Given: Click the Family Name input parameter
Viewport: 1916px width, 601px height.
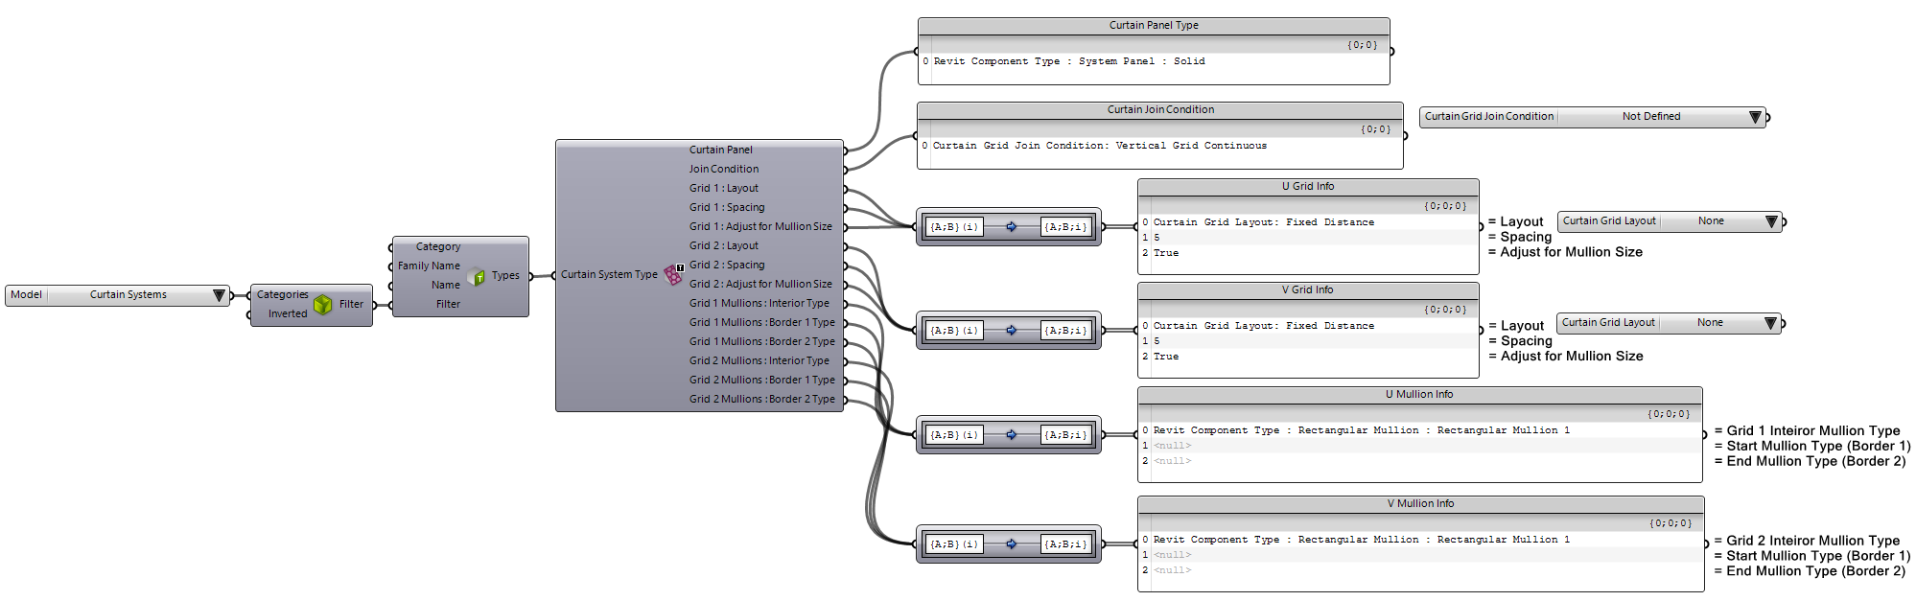Looking at the screenshot, I should coord(429,266).
